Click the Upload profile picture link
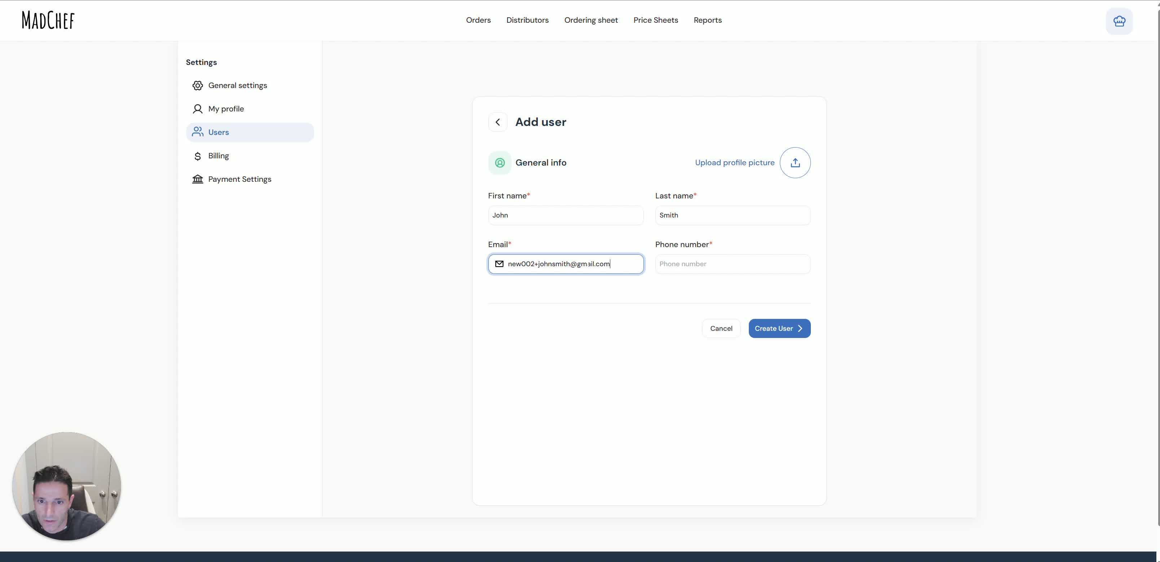This screenshot has width=1160, height=562. [734, 163]
